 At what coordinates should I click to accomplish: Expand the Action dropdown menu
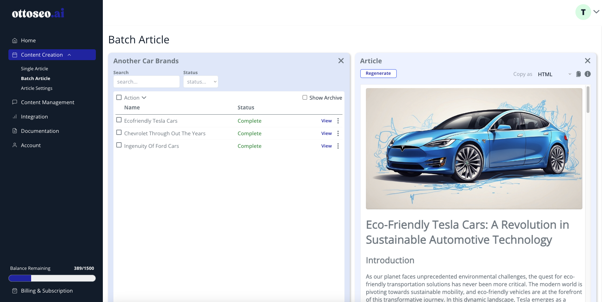(x=135, y=98)
